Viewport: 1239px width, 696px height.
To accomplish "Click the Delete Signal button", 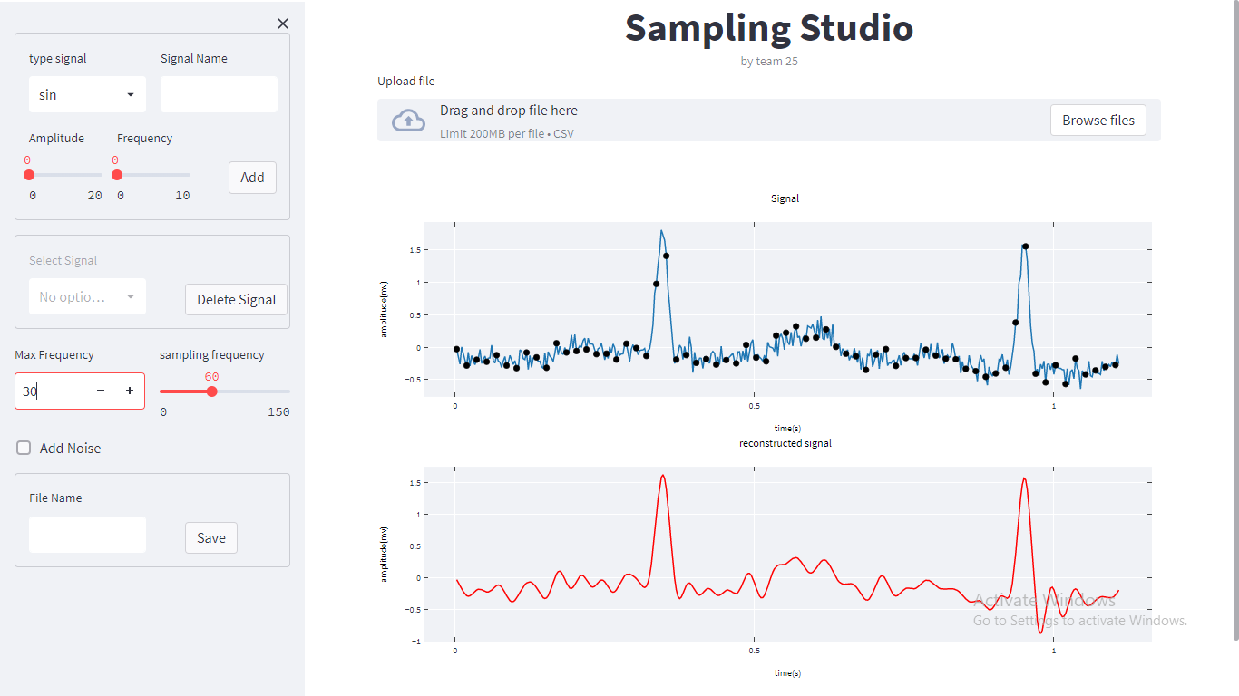I will click(236, 299).
